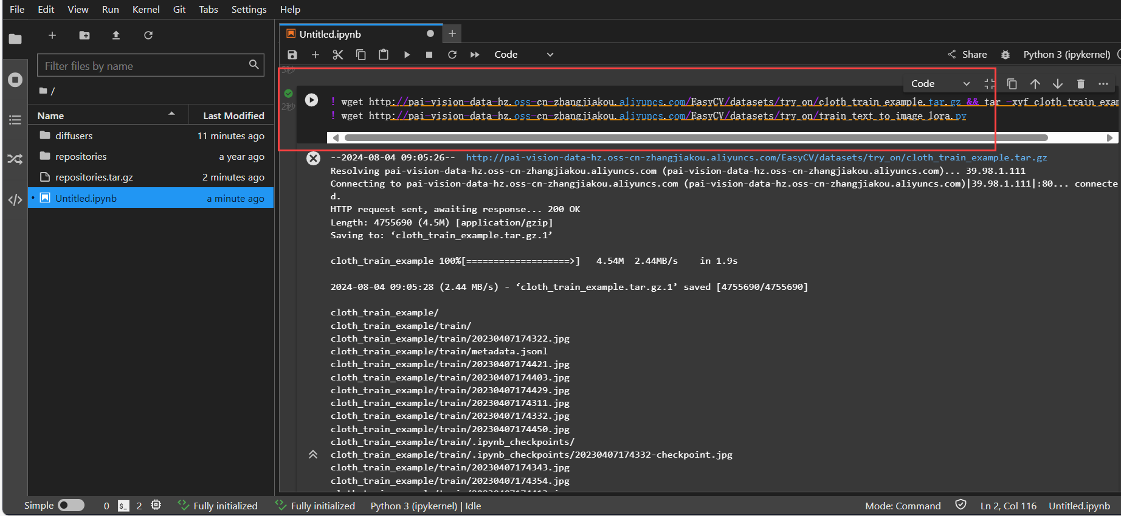Open the Edit menu
The image size is (1121, 516).
(x=46, y=9)
